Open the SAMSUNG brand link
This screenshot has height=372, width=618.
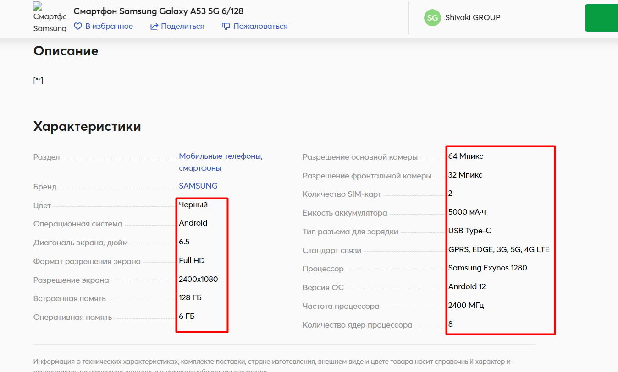point(198,186)
